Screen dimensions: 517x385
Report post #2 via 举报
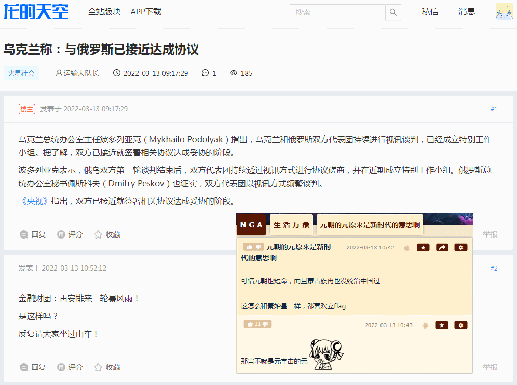[x=490, y=367]
